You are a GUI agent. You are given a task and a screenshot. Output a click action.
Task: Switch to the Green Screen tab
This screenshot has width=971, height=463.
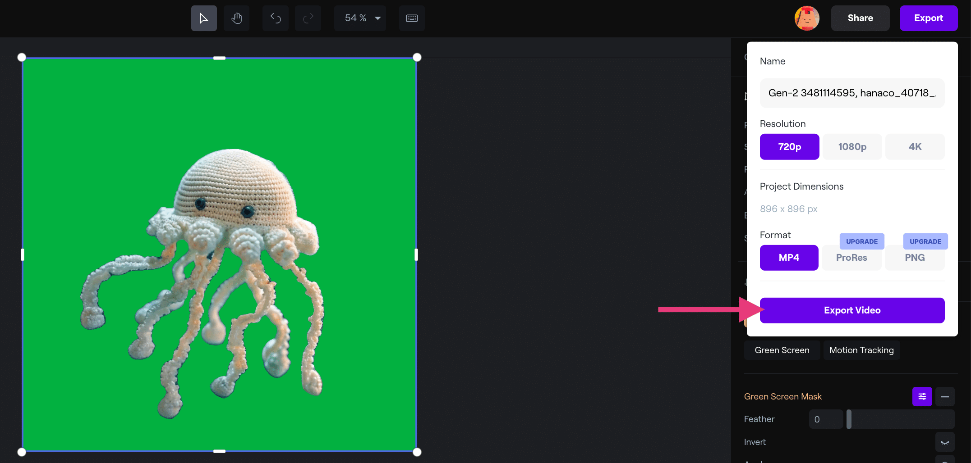(x=782, y=350)
